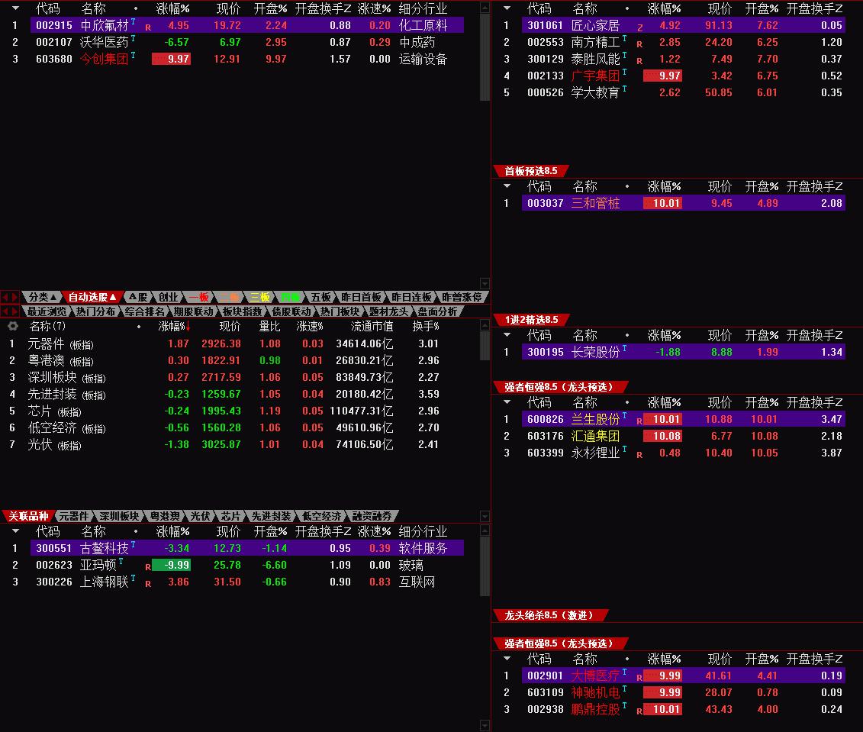Screen dimensions: 863x732
Task: Select the 关联品种 tab
Action: [29, 516]
